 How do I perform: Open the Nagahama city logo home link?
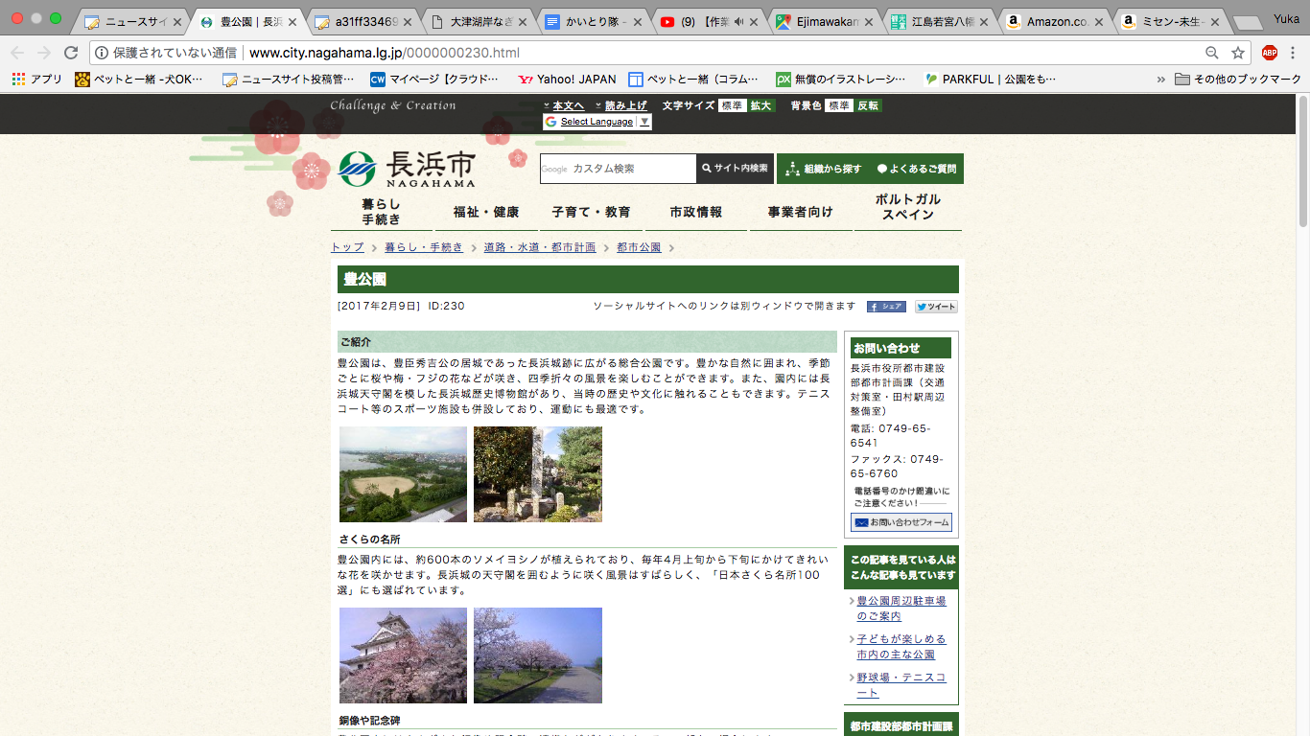407,170
